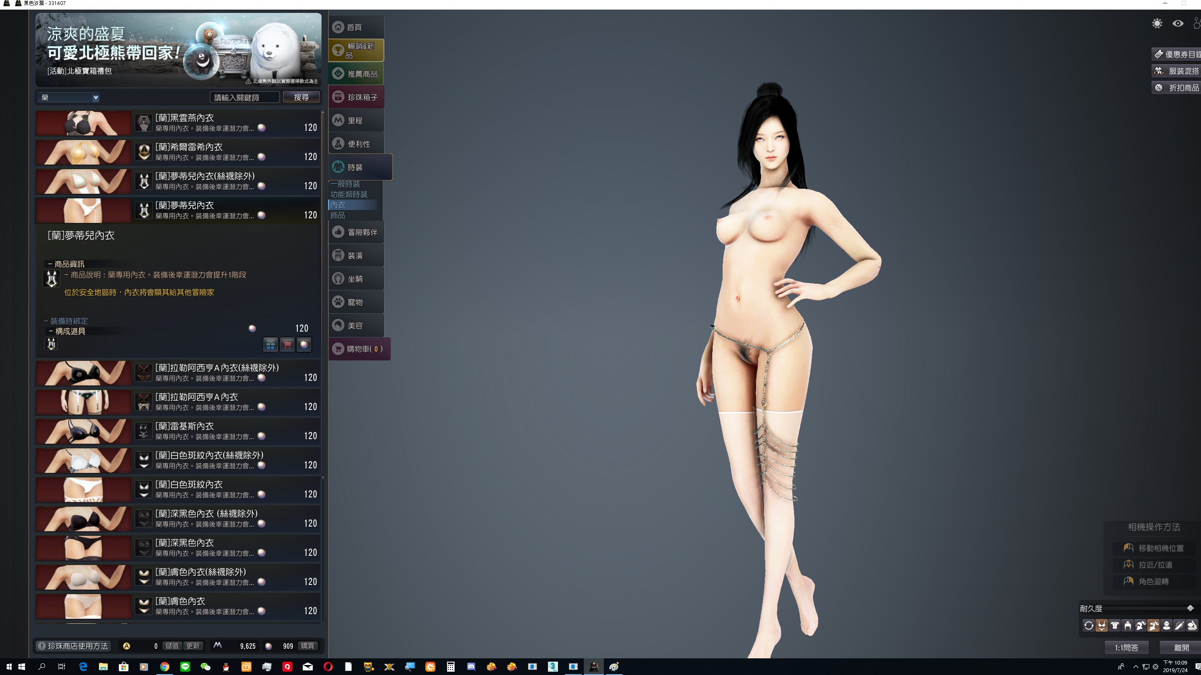
Task: Toggle the eye visibility icon at top right
Action: click(x=1178, y=23)
